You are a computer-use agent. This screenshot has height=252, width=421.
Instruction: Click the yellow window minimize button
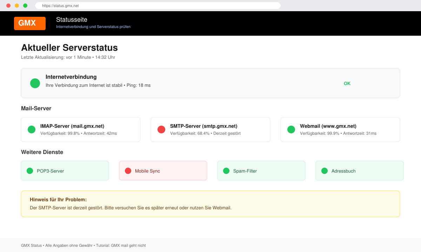pyautogui.click(x=17, y=6)
